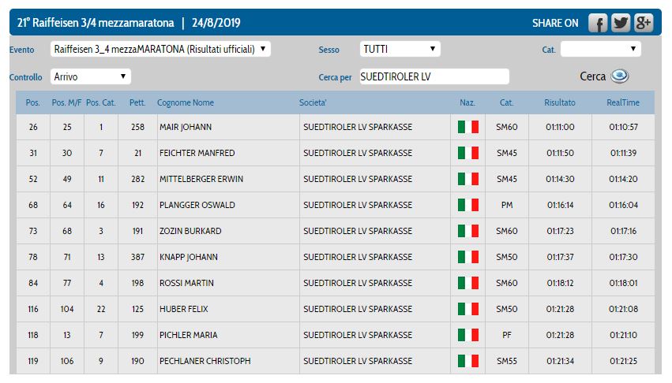Sort by Risultato column header
Screen dimensions: 672x383
(x=559, y=102)
